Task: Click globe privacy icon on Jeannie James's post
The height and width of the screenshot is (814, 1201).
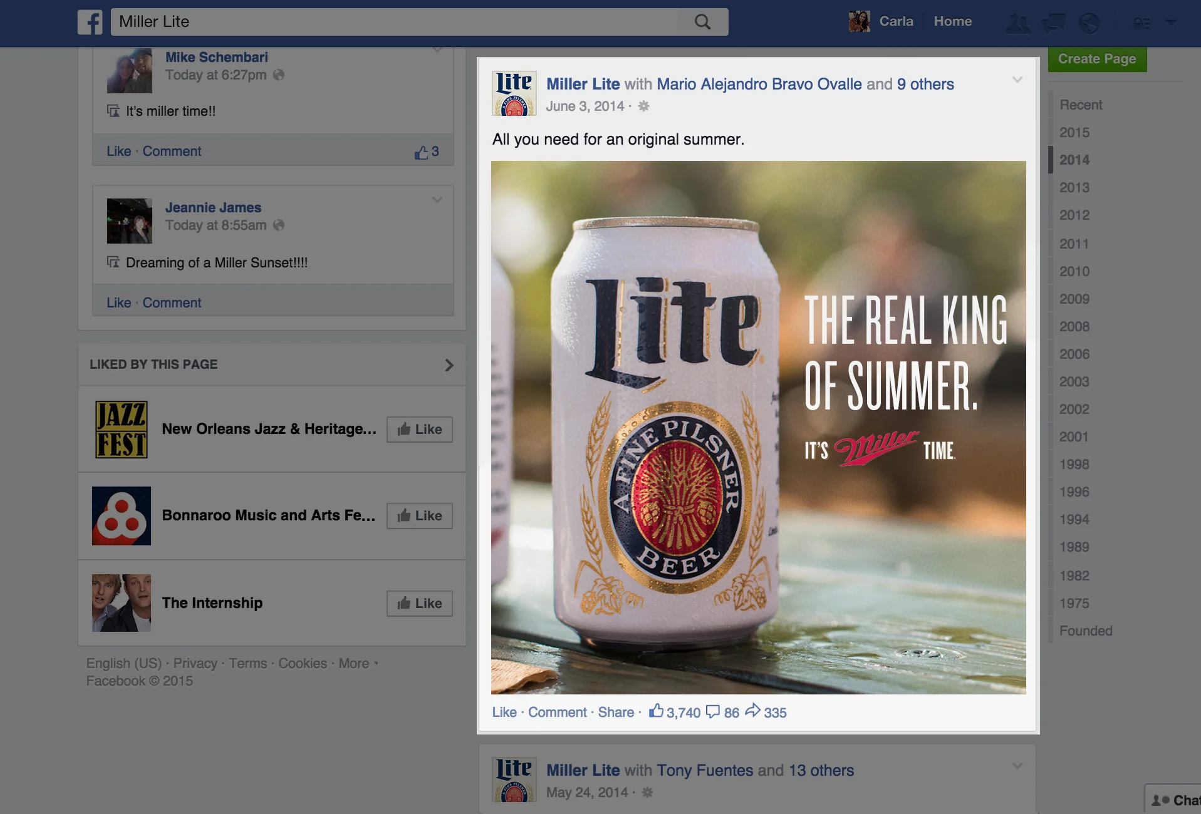Action: pyautogui.click(x=279, y=225)
